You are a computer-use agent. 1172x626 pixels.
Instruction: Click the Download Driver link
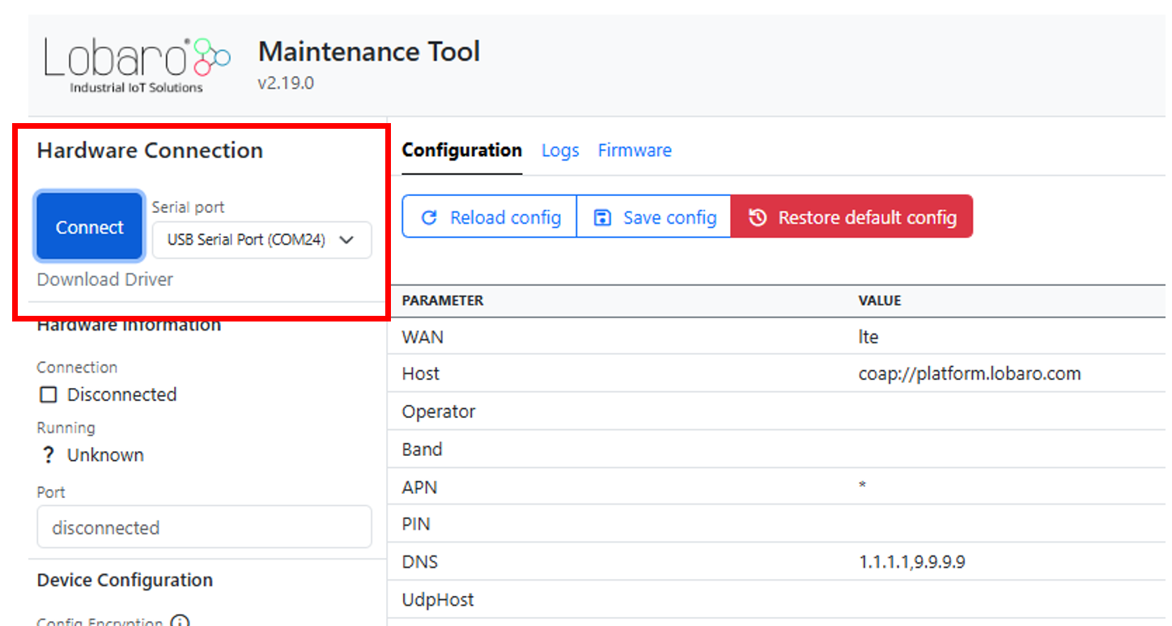(105, 279)
